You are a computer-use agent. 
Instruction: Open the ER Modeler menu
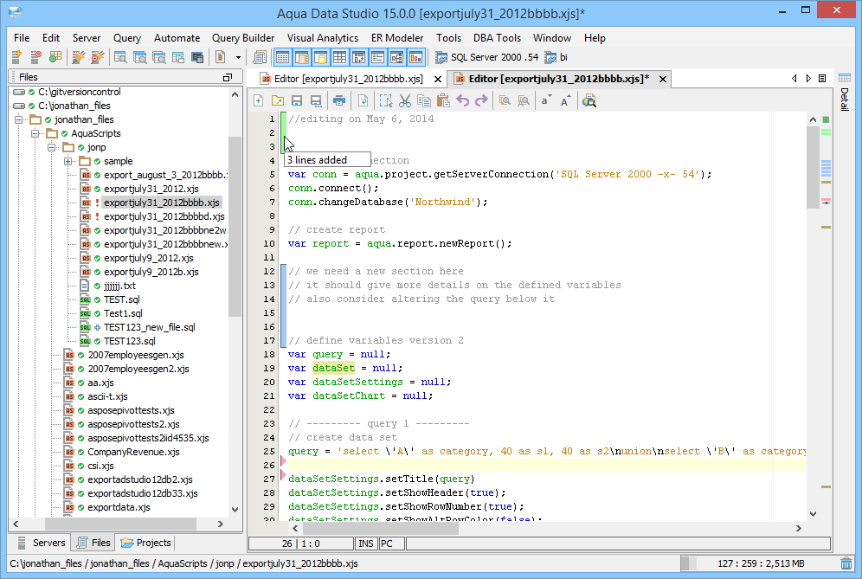397,37
